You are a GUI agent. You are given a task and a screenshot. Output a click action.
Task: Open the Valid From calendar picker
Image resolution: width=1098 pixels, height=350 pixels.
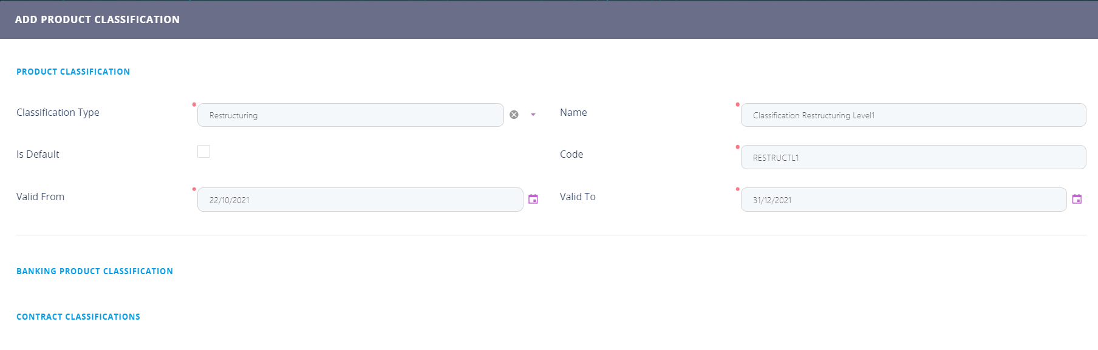pos(533,199)
